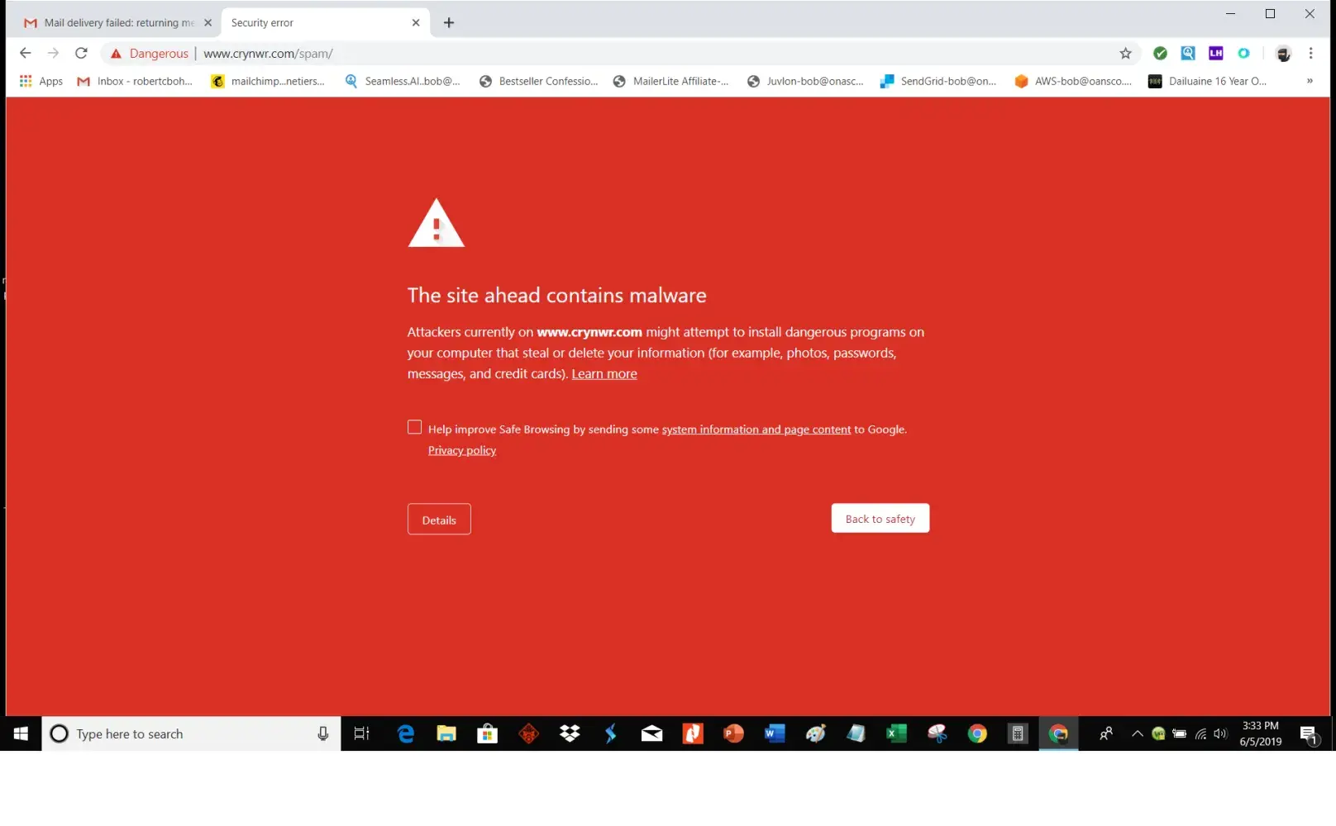Open the Apps grid shortcut
The image size is (1336, 826).
click(41, 81)
